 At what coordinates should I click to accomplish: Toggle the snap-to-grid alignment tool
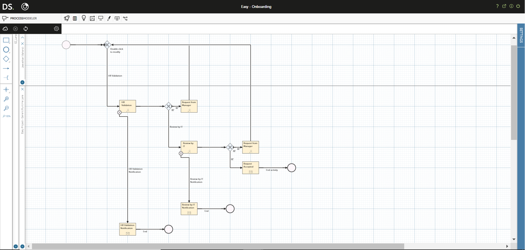(x=6, y=89)
